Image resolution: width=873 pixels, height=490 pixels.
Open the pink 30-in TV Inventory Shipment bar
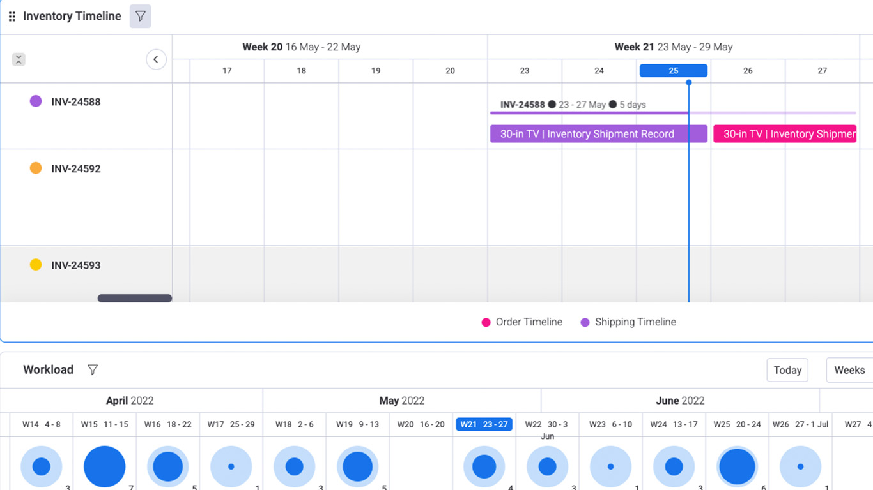click(x=785, y=134)
